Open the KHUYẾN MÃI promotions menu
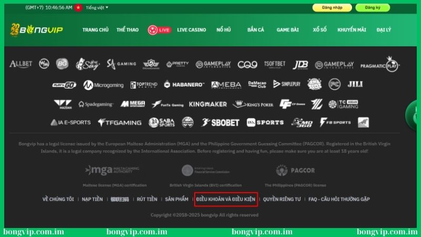The image size is (421, 237). tap(352, 30)
